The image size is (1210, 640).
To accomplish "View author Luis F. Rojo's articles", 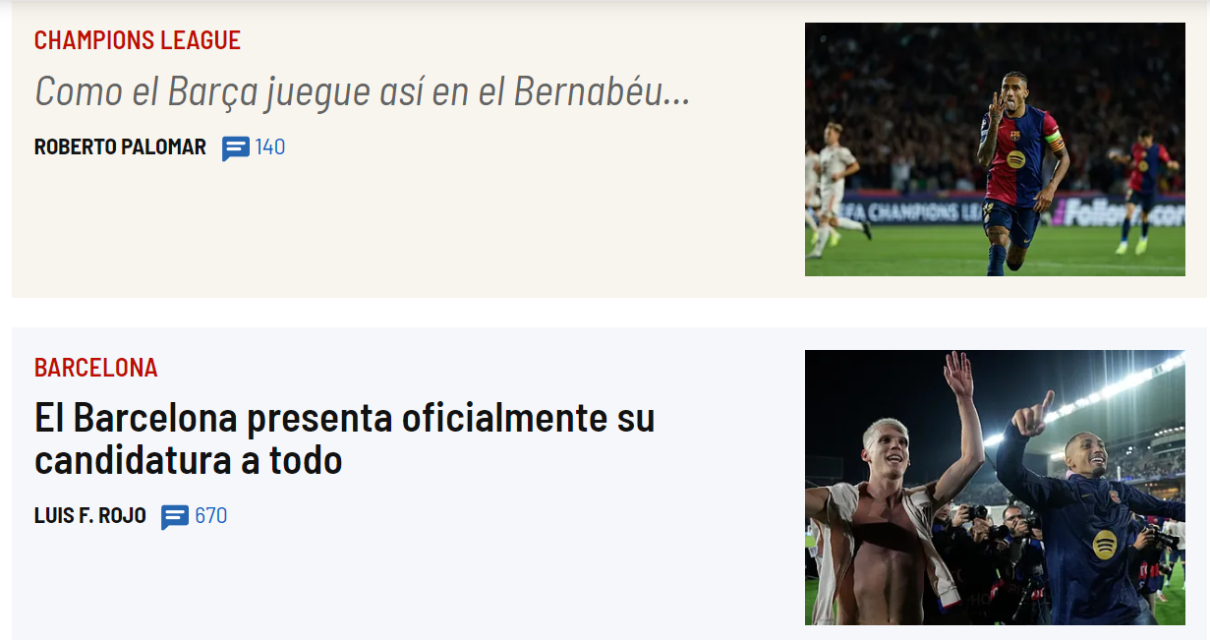I will coord(90,515).
